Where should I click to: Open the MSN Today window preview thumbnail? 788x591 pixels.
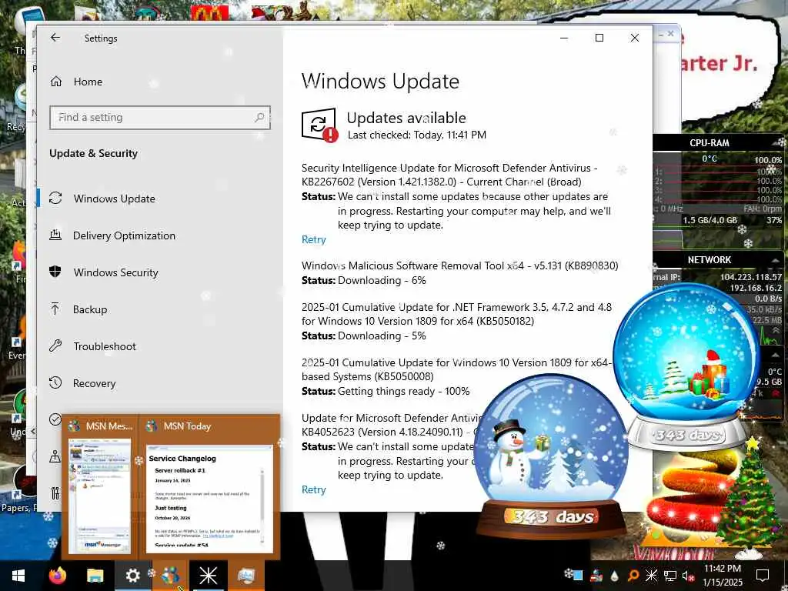pos(209,499)
